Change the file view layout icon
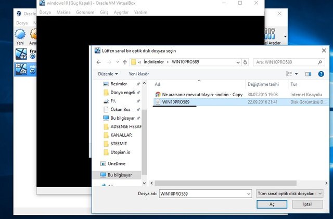The image size is (333, 219). 289,74
